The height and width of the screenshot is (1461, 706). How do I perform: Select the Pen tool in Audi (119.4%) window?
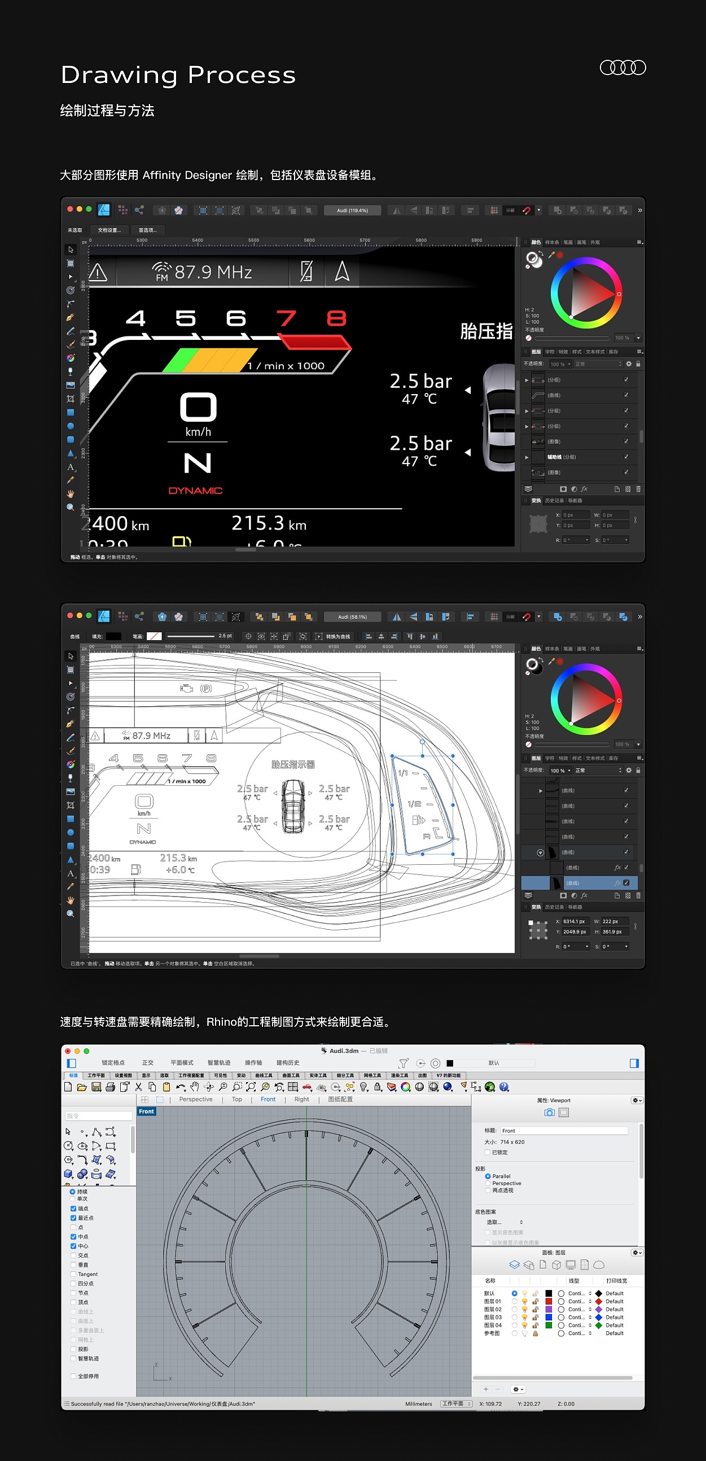71,318
